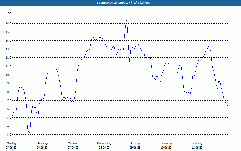
Task: Select the 15,0 axis value
Action: coord(9,32)
